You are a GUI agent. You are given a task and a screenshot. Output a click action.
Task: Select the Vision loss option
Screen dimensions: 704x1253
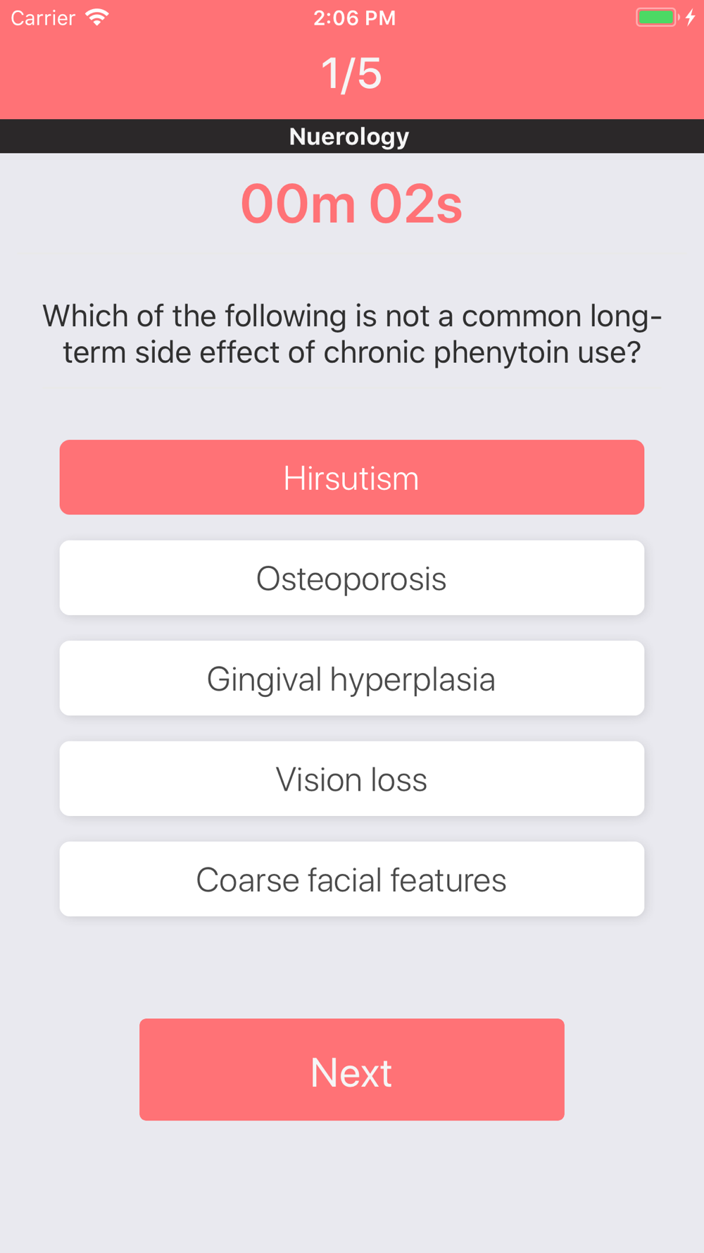point(352,779)
